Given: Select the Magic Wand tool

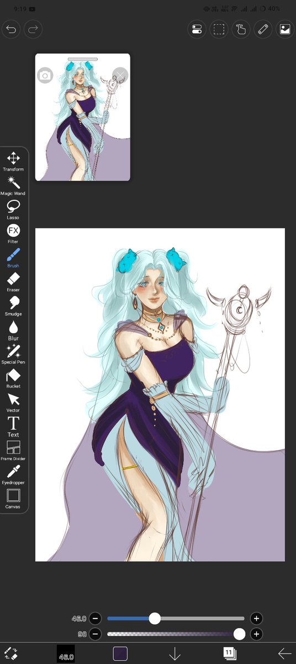Looking at the screenshot, I should [13, 186].
